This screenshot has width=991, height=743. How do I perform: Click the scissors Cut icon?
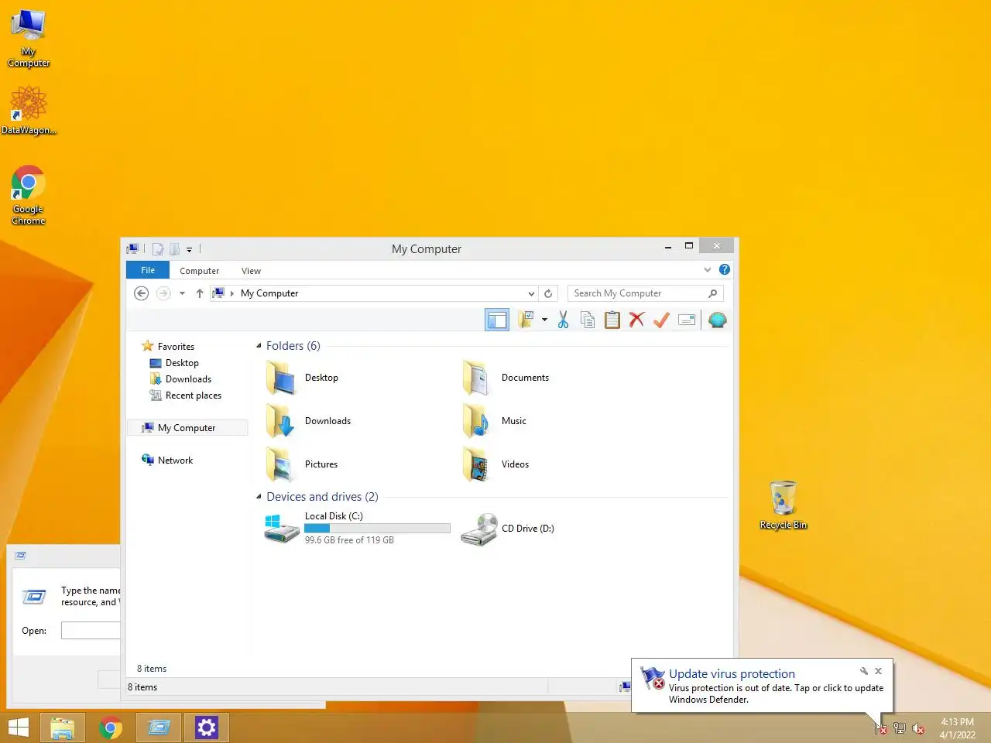(x=563, y=320)
